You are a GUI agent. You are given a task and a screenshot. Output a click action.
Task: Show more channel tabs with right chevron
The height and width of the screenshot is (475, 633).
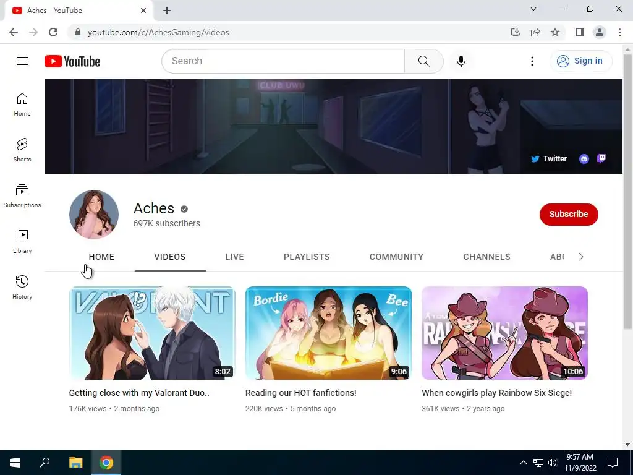(x=581, y=257)
